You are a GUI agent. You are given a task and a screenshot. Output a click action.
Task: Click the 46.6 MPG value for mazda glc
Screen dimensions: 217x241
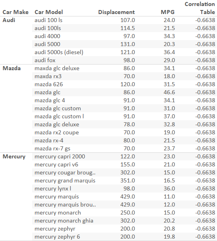pos(169,92)
